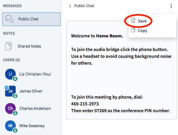Open the three-dot chat options menu
This screenshot has width=178, height=135.
[171, 6]
